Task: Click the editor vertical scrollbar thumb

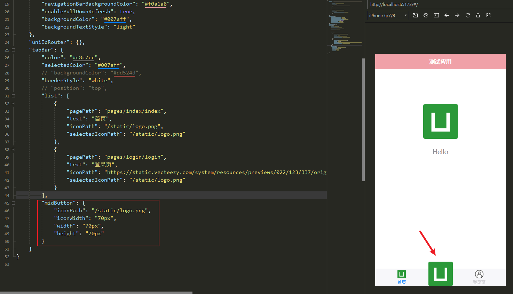Action: click(363, 120)
